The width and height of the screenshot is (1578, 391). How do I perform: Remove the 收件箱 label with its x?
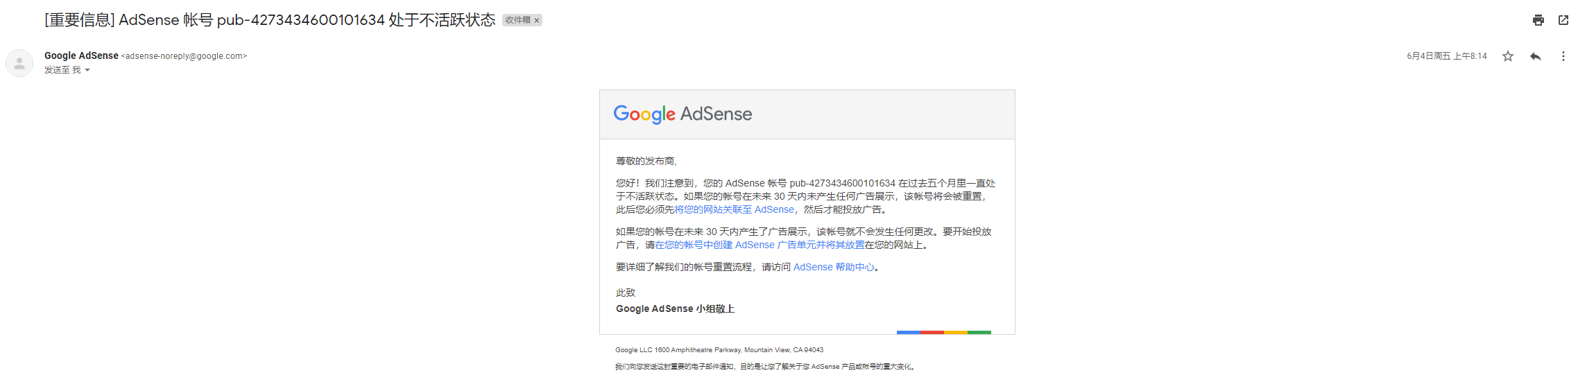pyautogui.click(x=536, y=20)
